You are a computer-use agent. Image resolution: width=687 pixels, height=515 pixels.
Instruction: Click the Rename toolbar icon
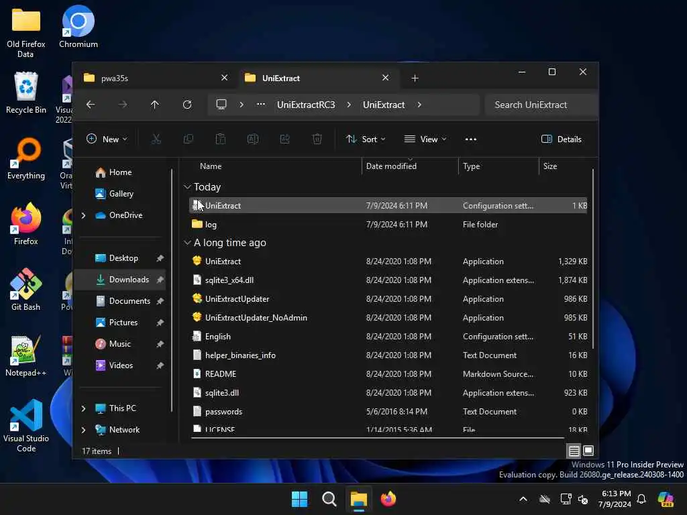point(253,139)
